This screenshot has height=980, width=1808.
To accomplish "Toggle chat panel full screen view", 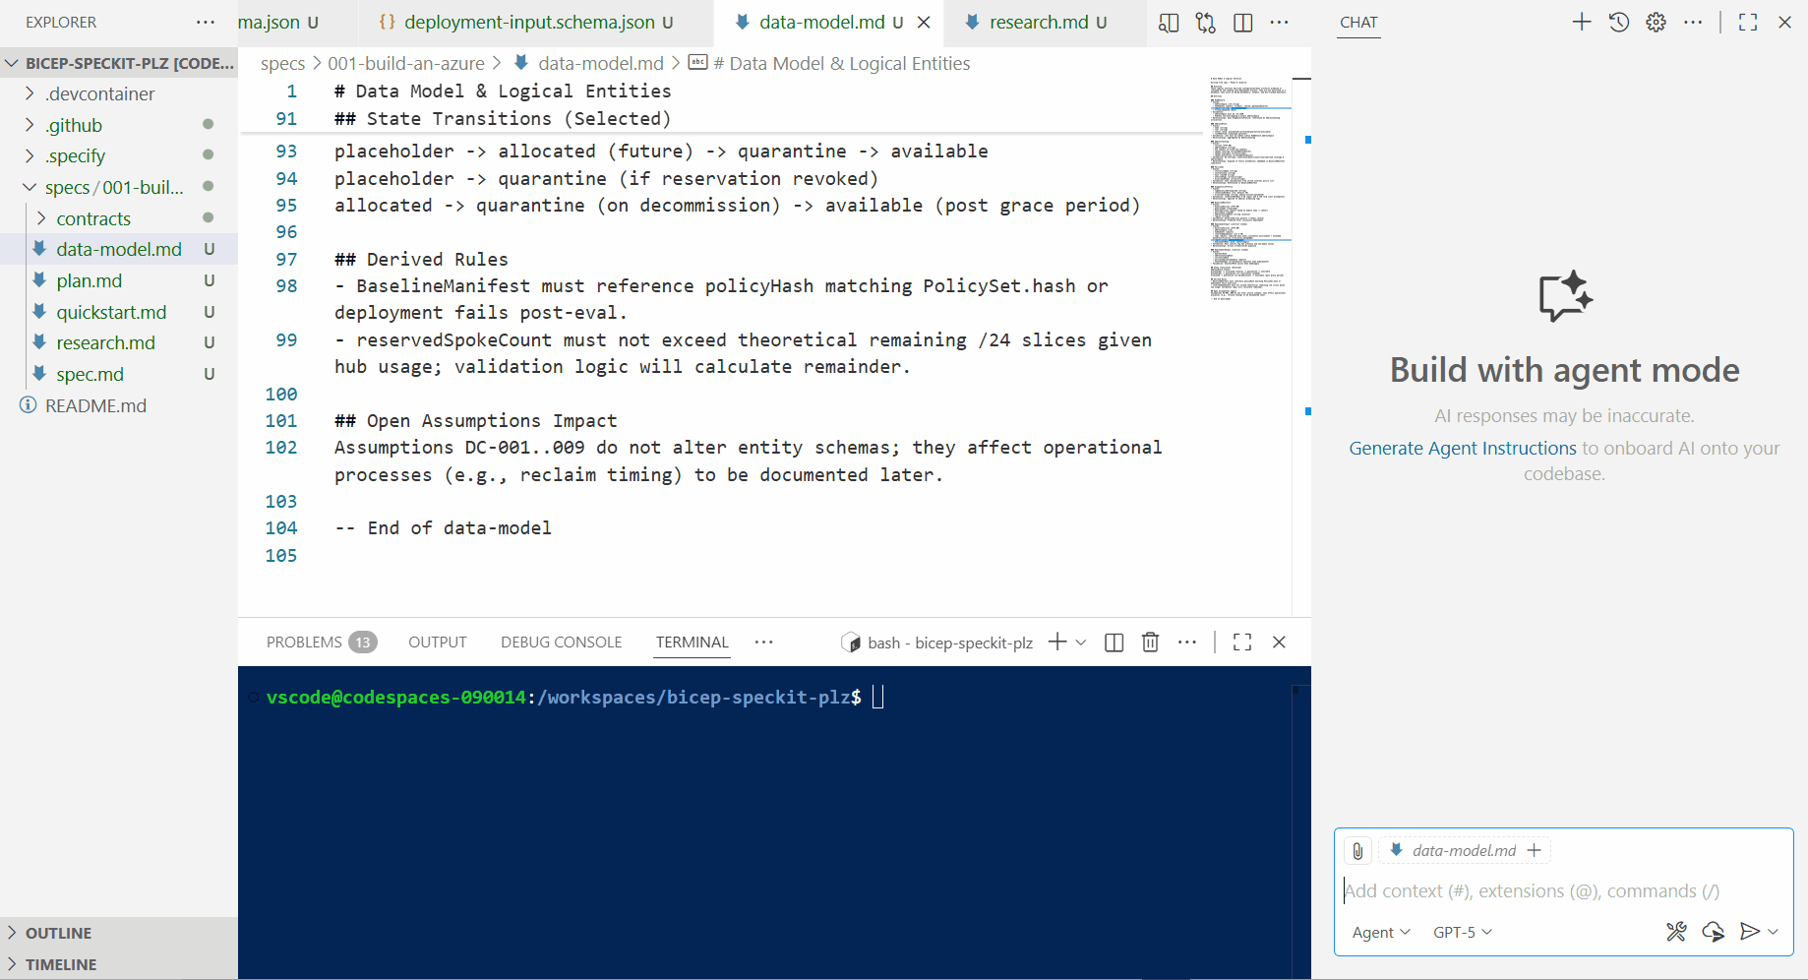I will pyautogui.click(x=1748, y=22).
